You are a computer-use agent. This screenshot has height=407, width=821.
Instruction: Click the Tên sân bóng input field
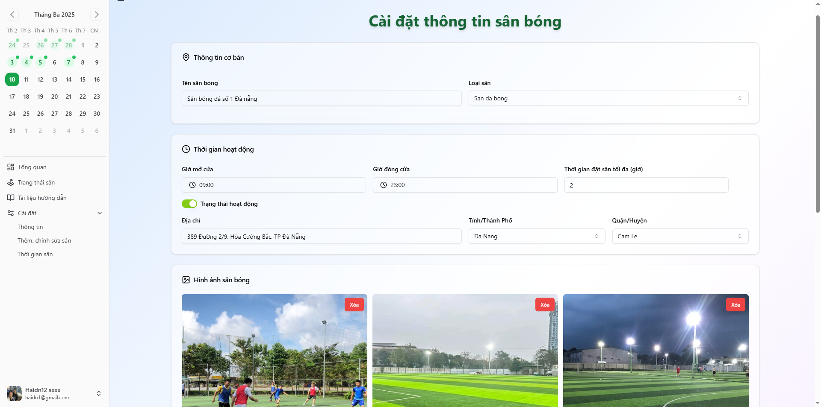[x=322, y=99]
